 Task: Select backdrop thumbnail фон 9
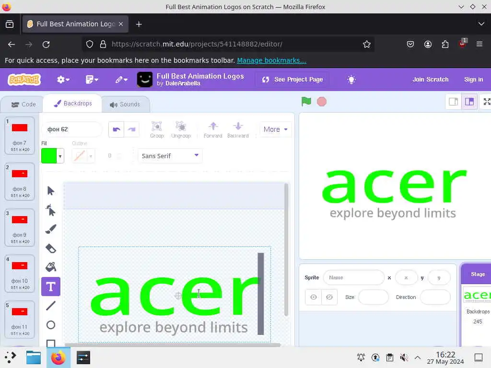[x=19, y=228]
